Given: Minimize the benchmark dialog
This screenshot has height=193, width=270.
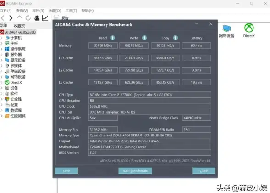Looking at the screenshot, I should click(197, 24).
